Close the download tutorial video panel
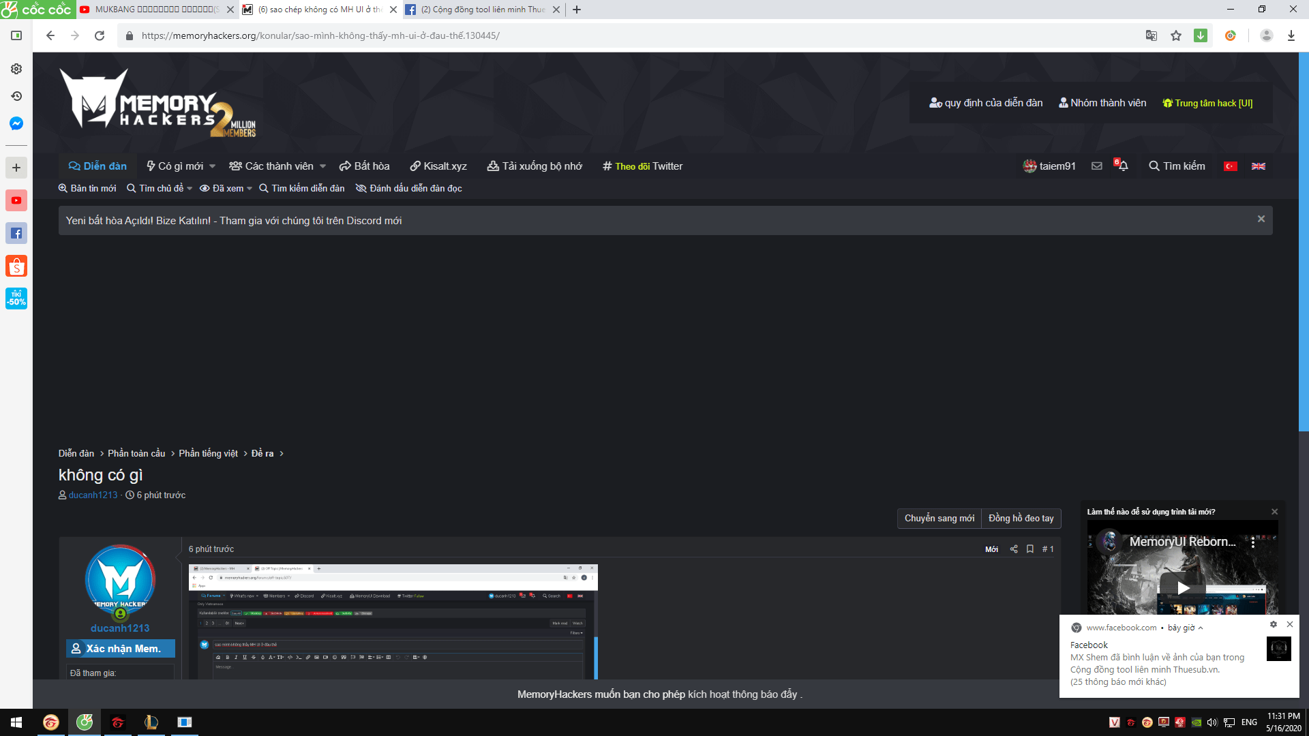Viewport: 1309px width, 736px height. click(1274, 512)
